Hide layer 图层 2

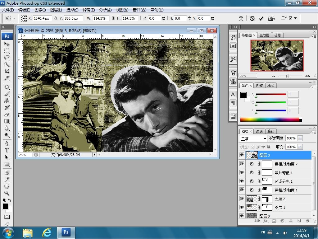pos(242,199)
